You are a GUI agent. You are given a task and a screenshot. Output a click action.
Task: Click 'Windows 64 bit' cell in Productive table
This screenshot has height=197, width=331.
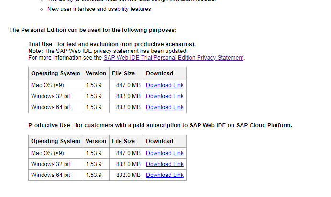[x=55, y=175]
